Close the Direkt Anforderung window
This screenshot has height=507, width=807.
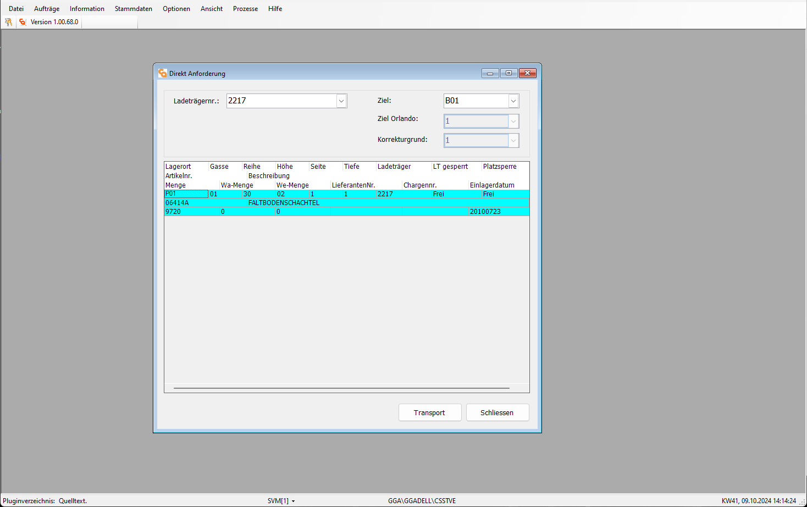527,73
